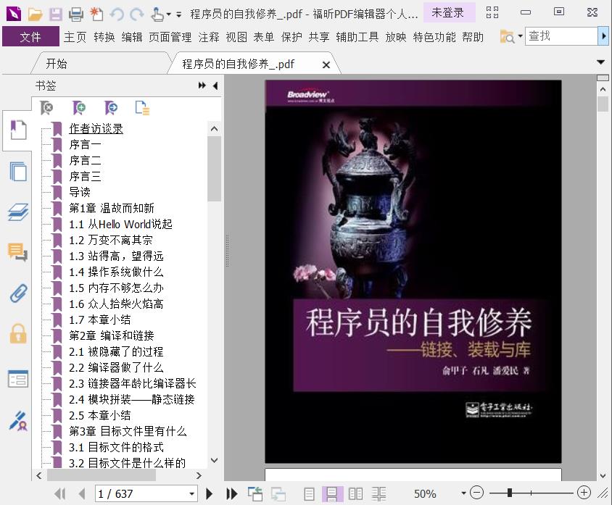Open the Hand mode dropdown arrow

click(169, 14)
